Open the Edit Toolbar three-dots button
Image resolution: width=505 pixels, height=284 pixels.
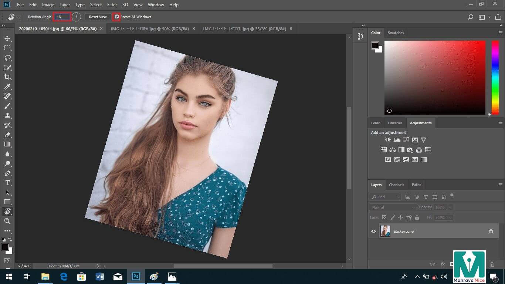pyautogui.click(x=7, y=231)
